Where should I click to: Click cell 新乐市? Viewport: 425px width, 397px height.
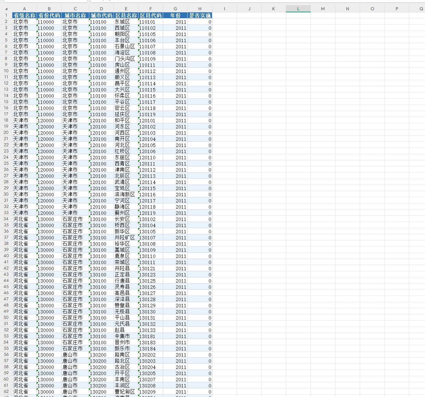click(126, 348)
